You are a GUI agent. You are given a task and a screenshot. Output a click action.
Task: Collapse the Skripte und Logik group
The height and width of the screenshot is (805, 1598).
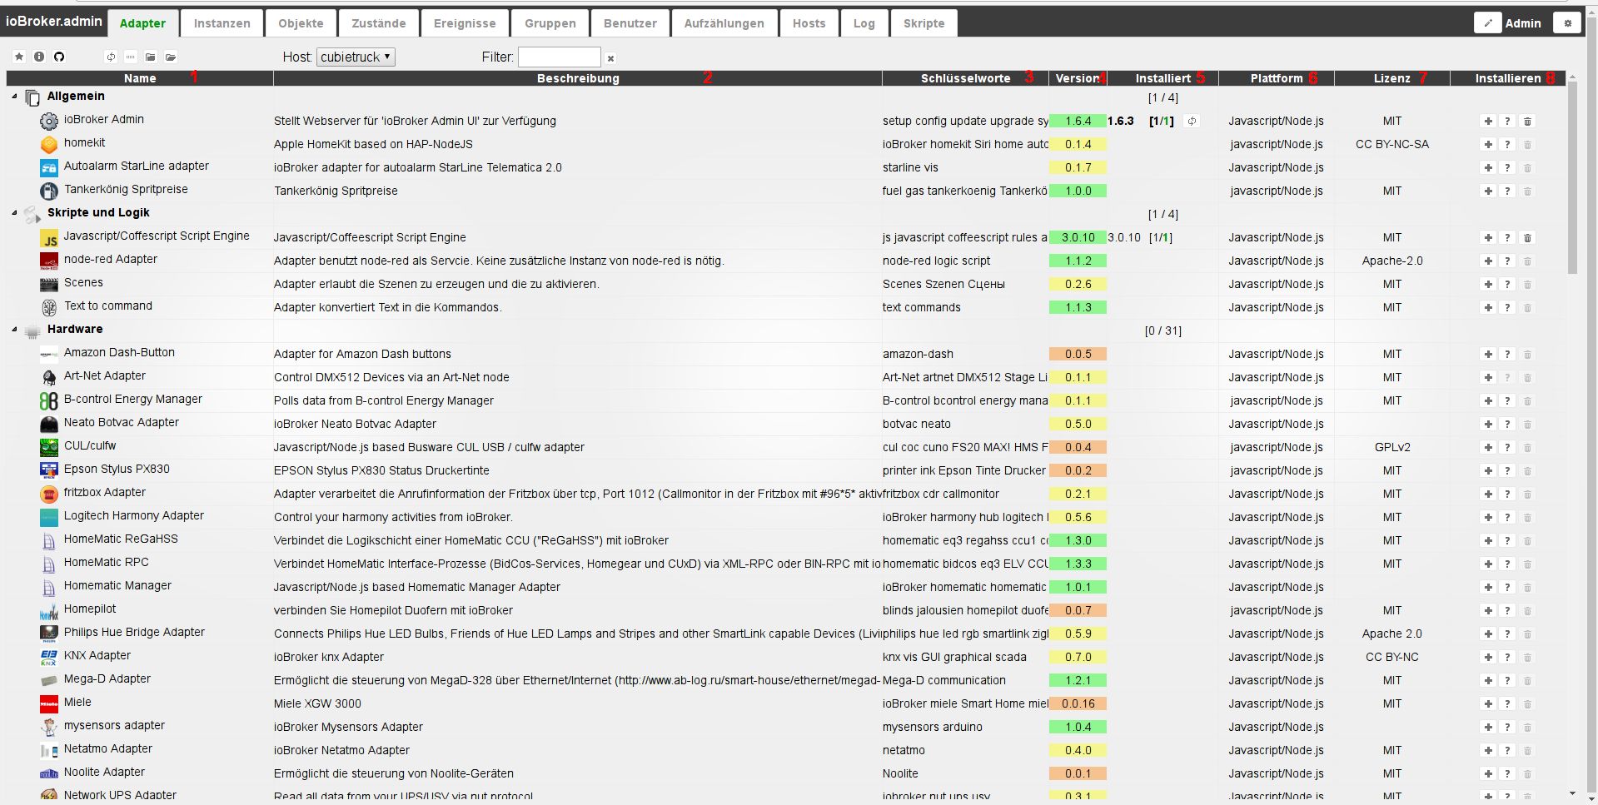(14, 213)
